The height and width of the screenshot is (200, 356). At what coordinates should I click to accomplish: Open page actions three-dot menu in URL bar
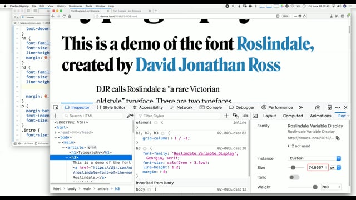click(x=295, y=16)
